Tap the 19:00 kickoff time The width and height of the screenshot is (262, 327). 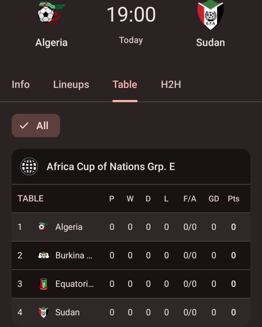tap(131, 15)
